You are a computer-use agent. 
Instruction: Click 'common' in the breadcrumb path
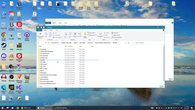coord(90,43)
